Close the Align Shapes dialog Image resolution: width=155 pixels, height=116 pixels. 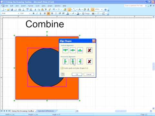(x=94, y=41)
